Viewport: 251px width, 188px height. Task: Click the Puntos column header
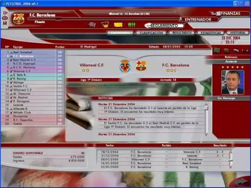pos(59,47)
